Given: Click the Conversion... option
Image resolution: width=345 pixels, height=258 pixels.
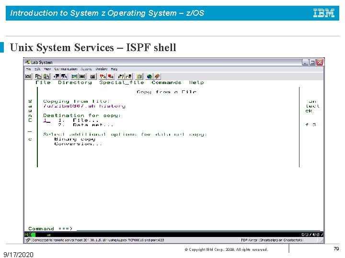Looking at the screenshot, I should [78, 144].
